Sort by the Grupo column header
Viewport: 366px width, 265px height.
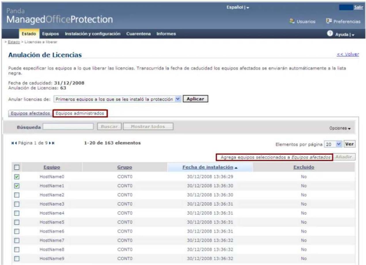click(x=125, y=167)
